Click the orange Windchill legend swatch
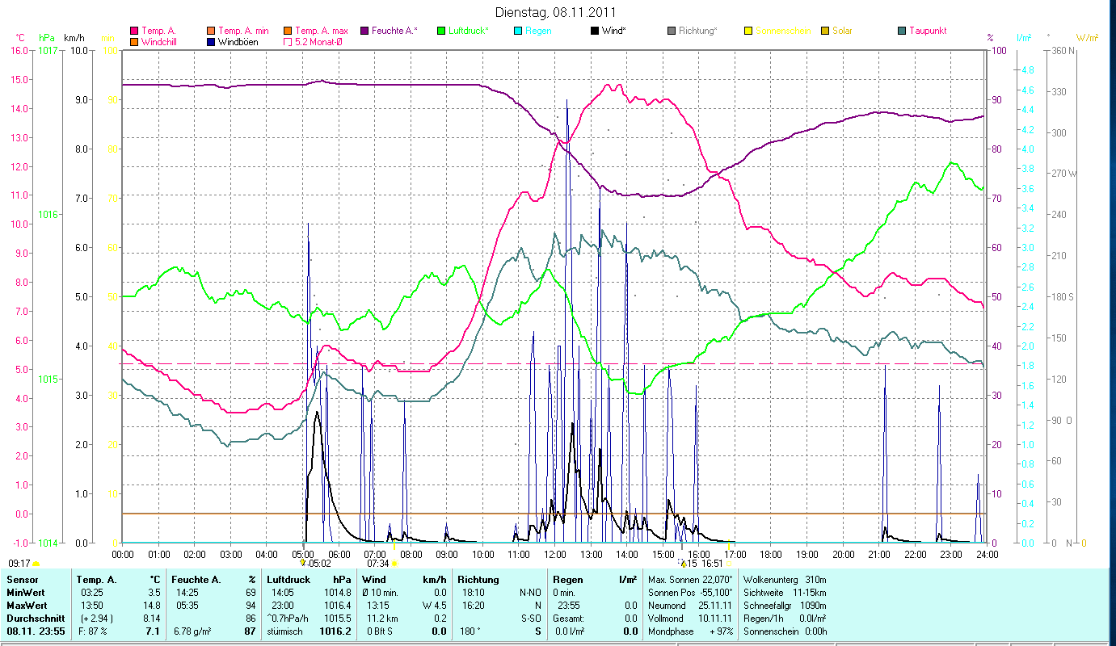 (134, 42)
